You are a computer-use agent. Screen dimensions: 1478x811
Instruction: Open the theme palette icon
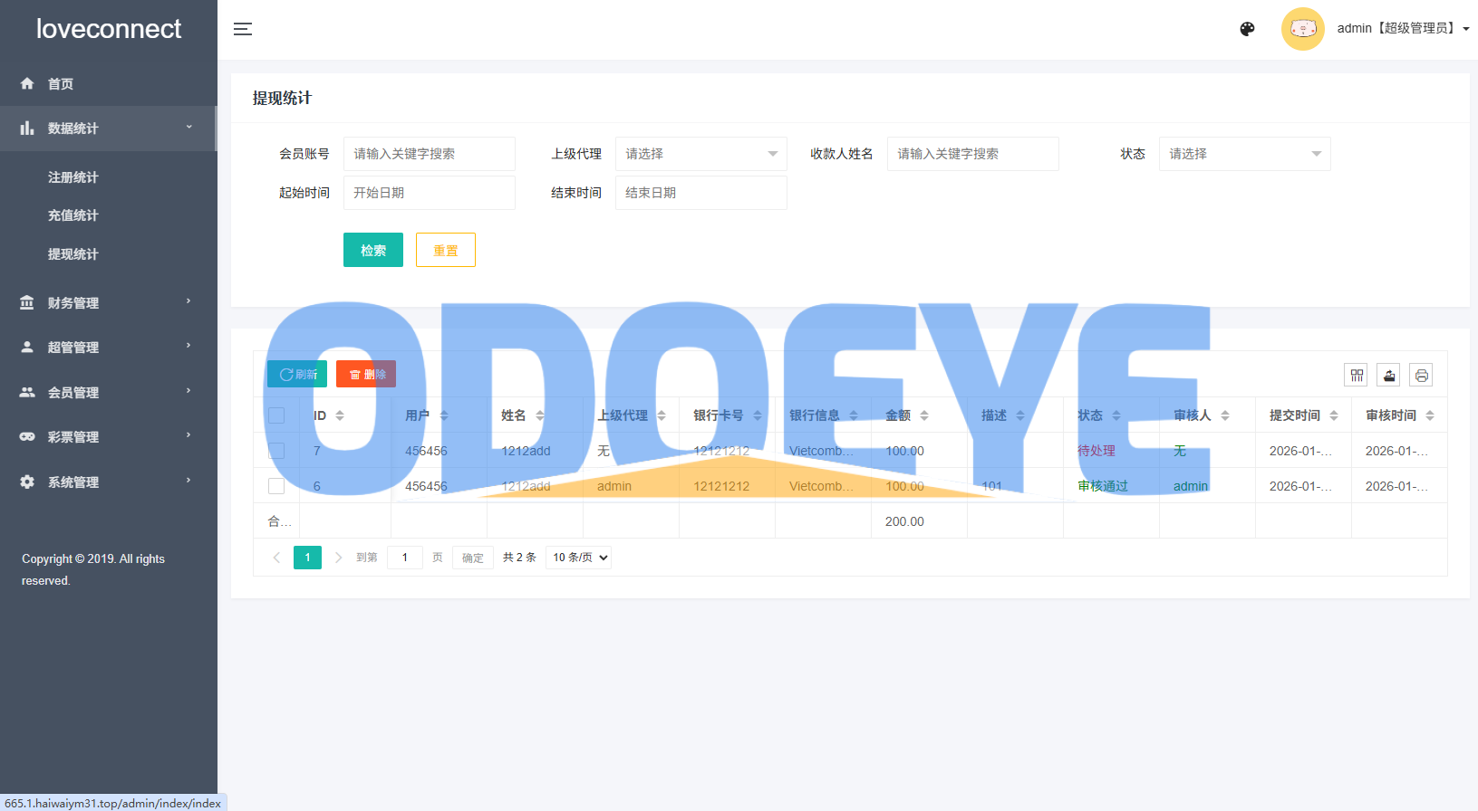pos(1247,29)
